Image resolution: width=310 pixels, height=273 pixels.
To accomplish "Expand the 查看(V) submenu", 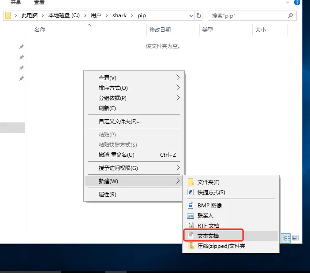I will (x=134, y=77).
